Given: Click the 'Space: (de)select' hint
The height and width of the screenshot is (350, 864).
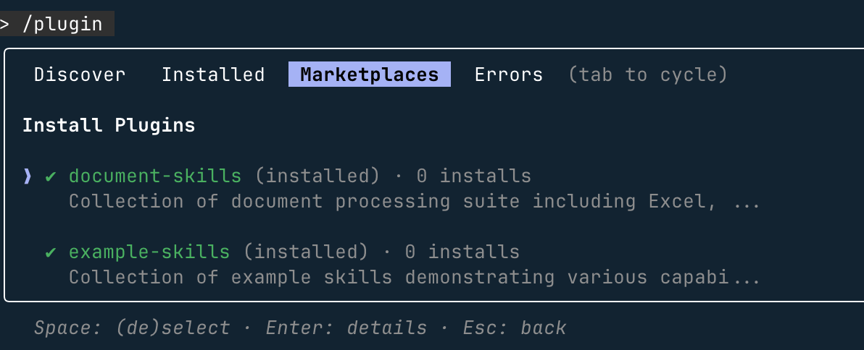Looking at the screenshot, I should click(132, 328).
